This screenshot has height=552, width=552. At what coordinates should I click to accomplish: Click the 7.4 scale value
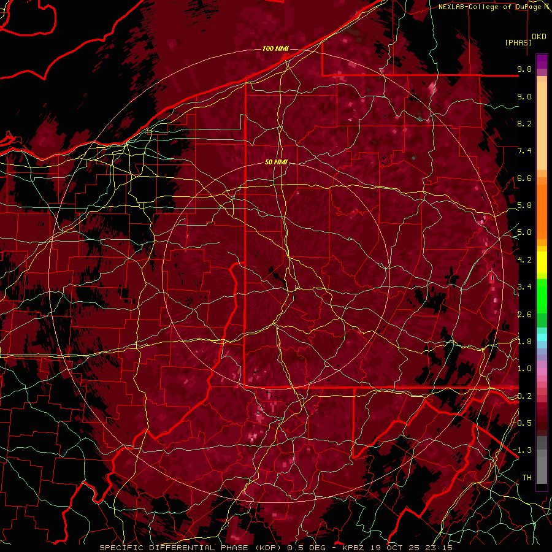pyautogui.click(x=524, y=151)
